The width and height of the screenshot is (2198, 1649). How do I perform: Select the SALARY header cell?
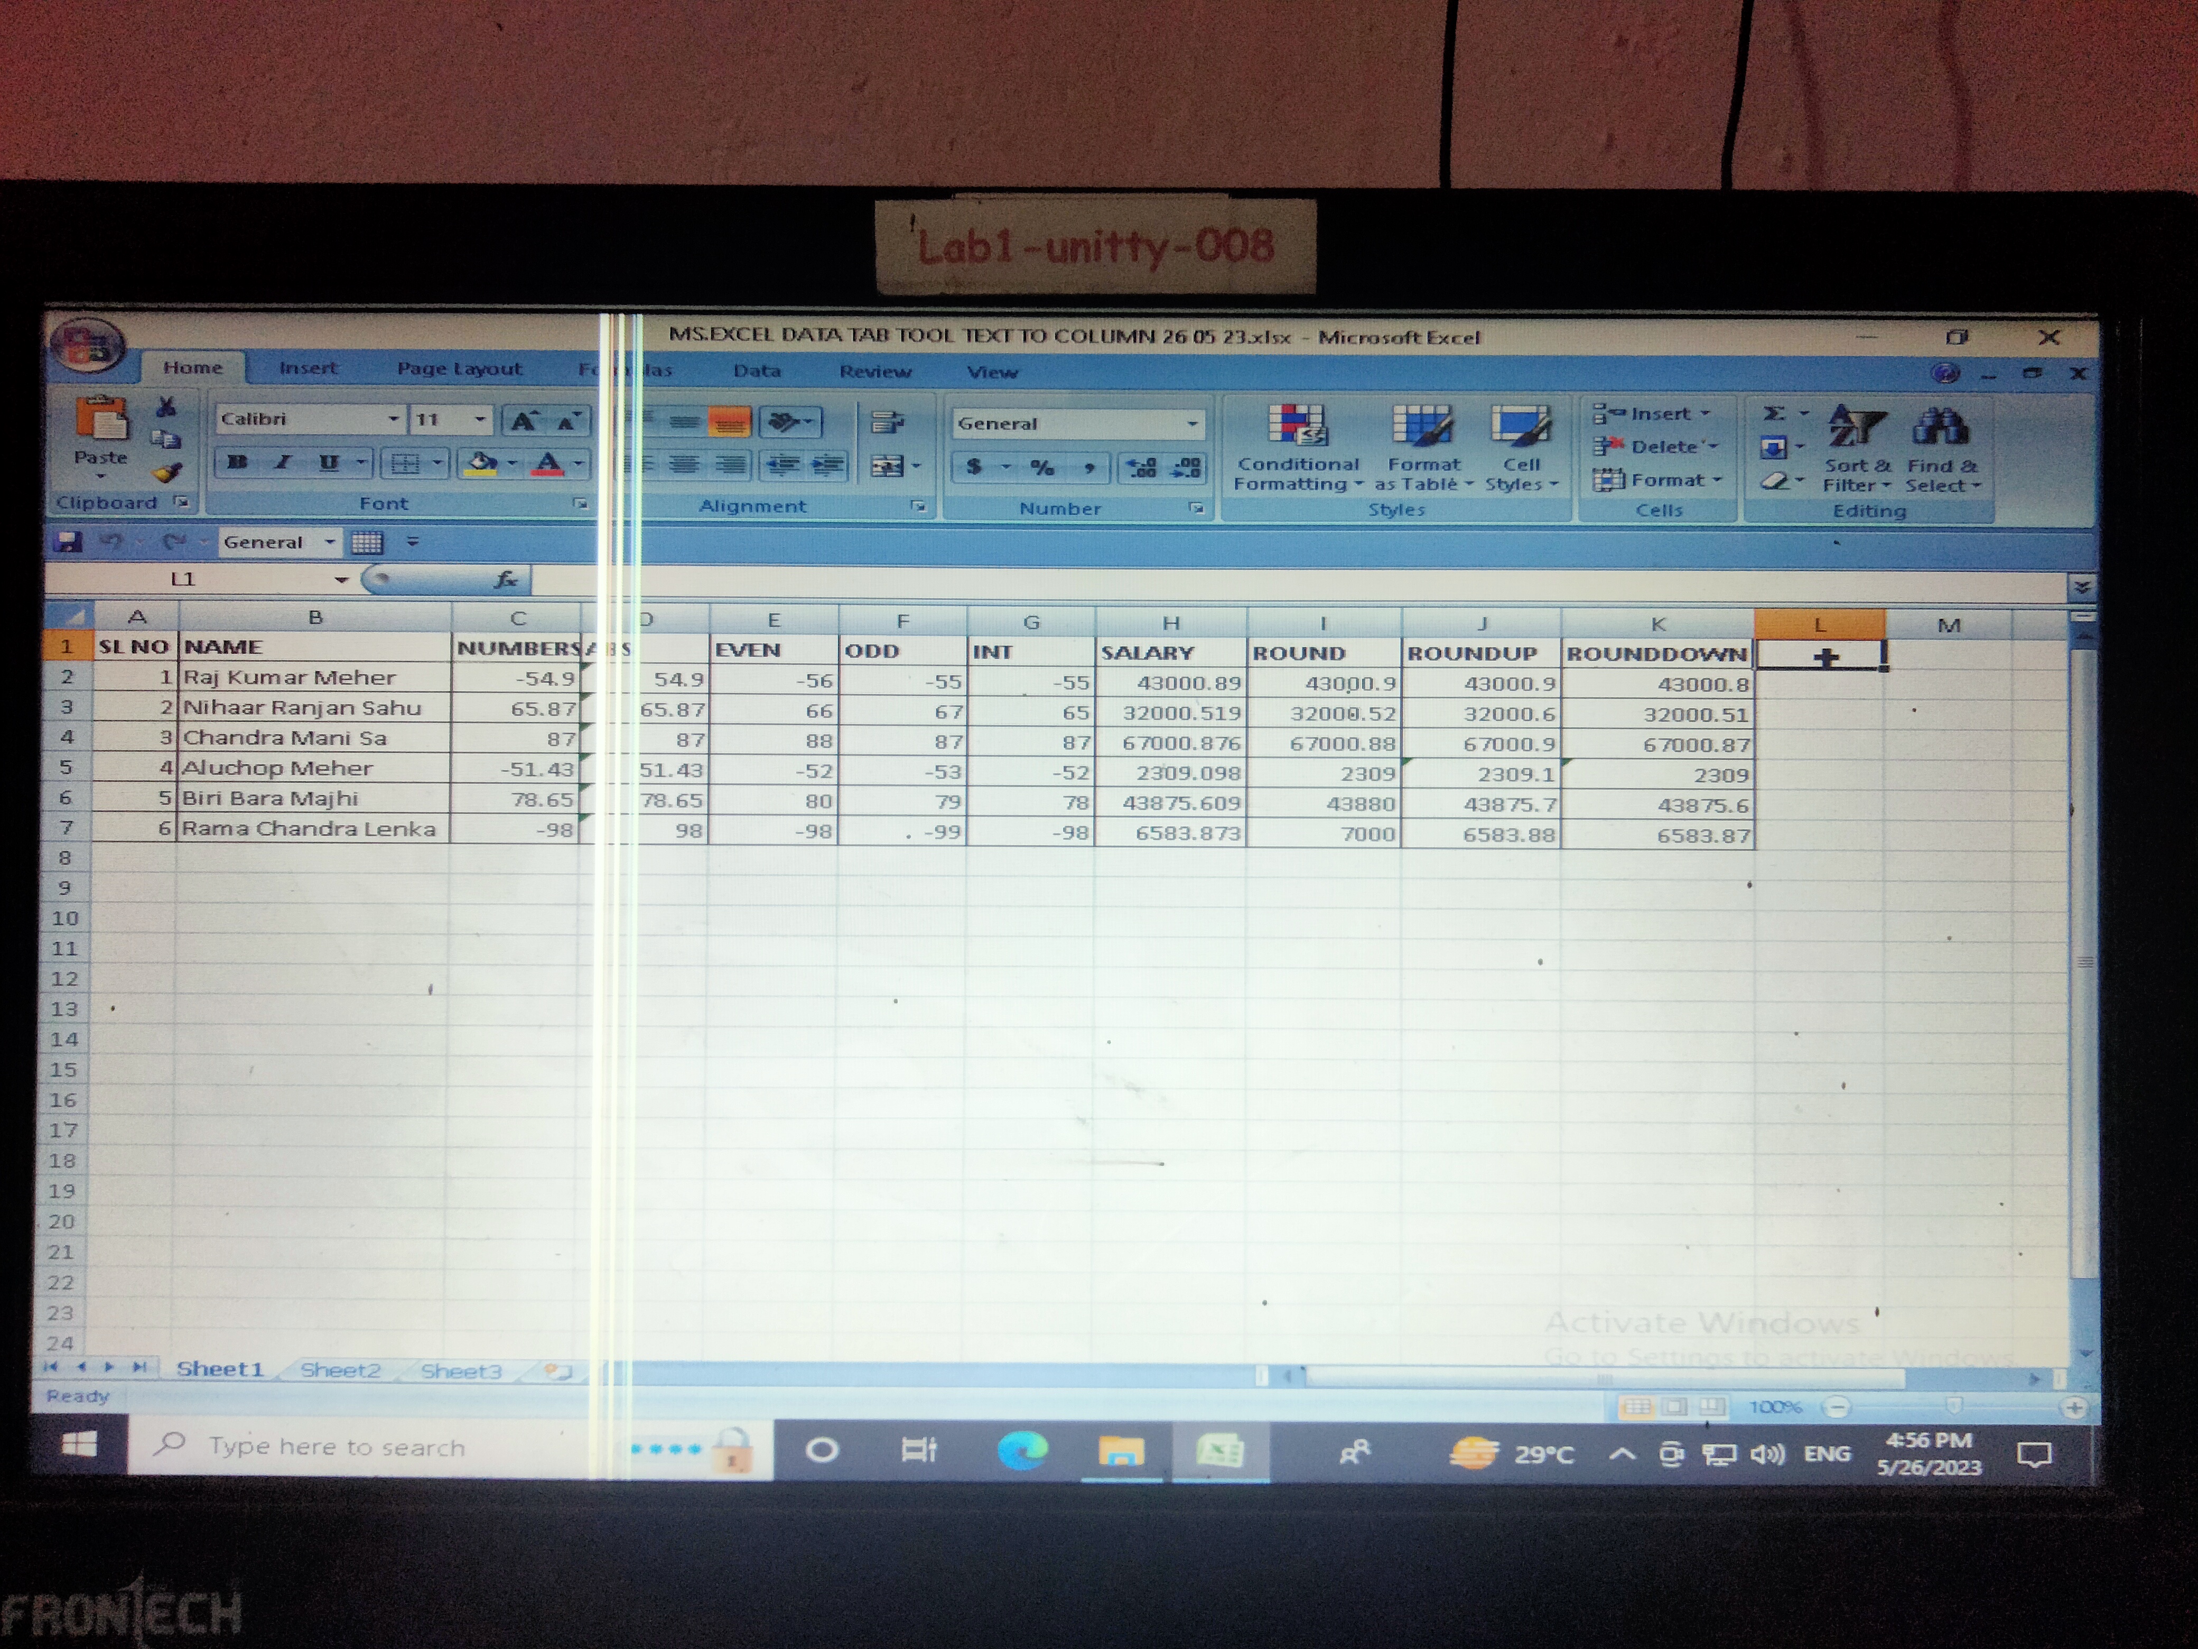tap(1170, 653)
